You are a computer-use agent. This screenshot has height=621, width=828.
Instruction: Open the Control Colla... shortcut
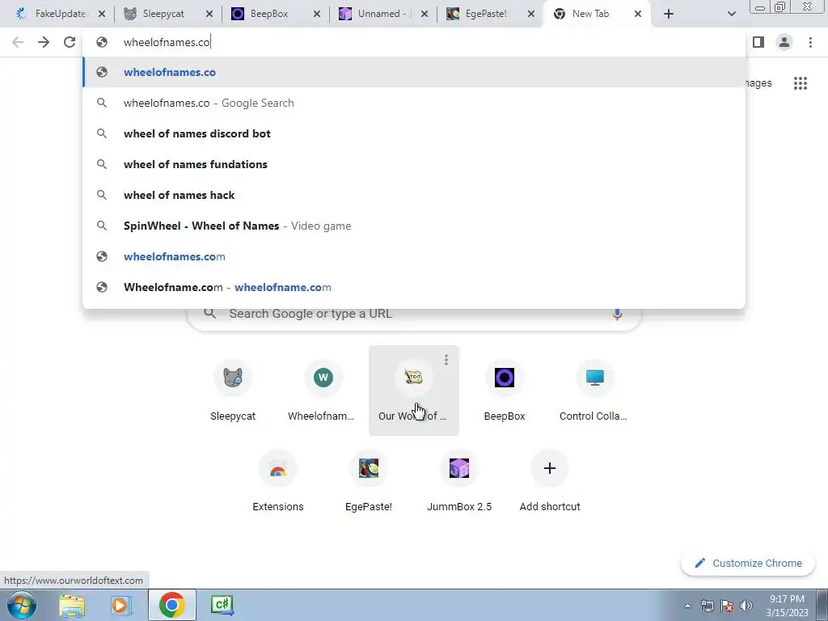[x=594, y=391]
